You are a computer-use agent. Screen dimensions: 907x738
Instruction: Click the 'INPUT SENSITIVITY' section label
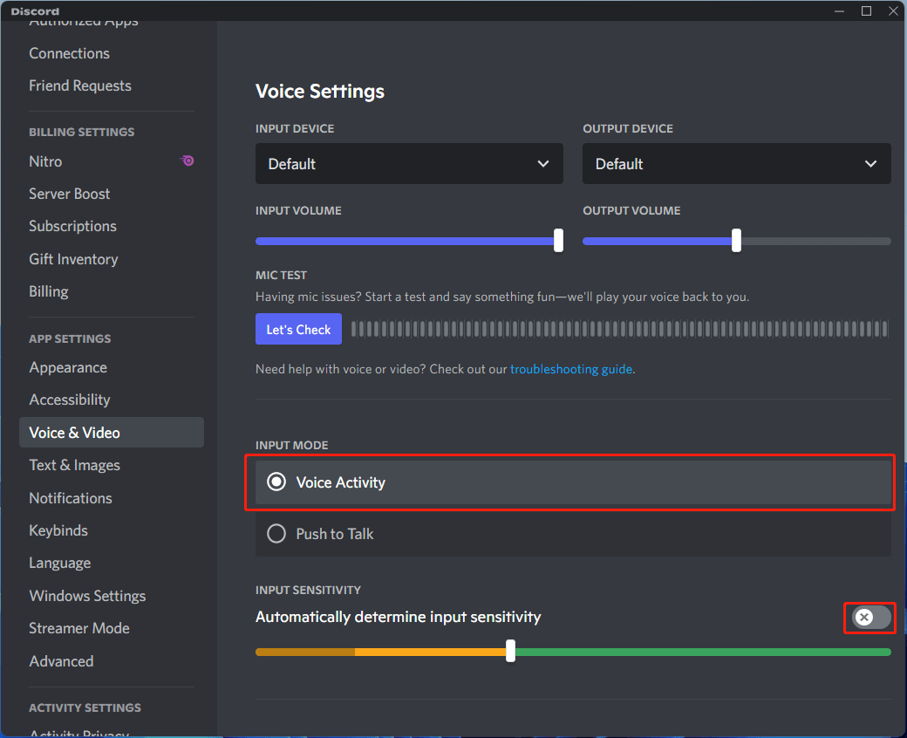click(x=309, y=590)
